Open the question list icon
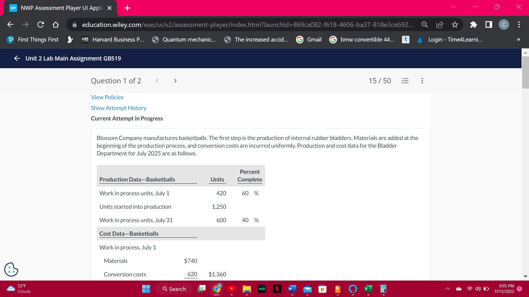 click(405, 81)
